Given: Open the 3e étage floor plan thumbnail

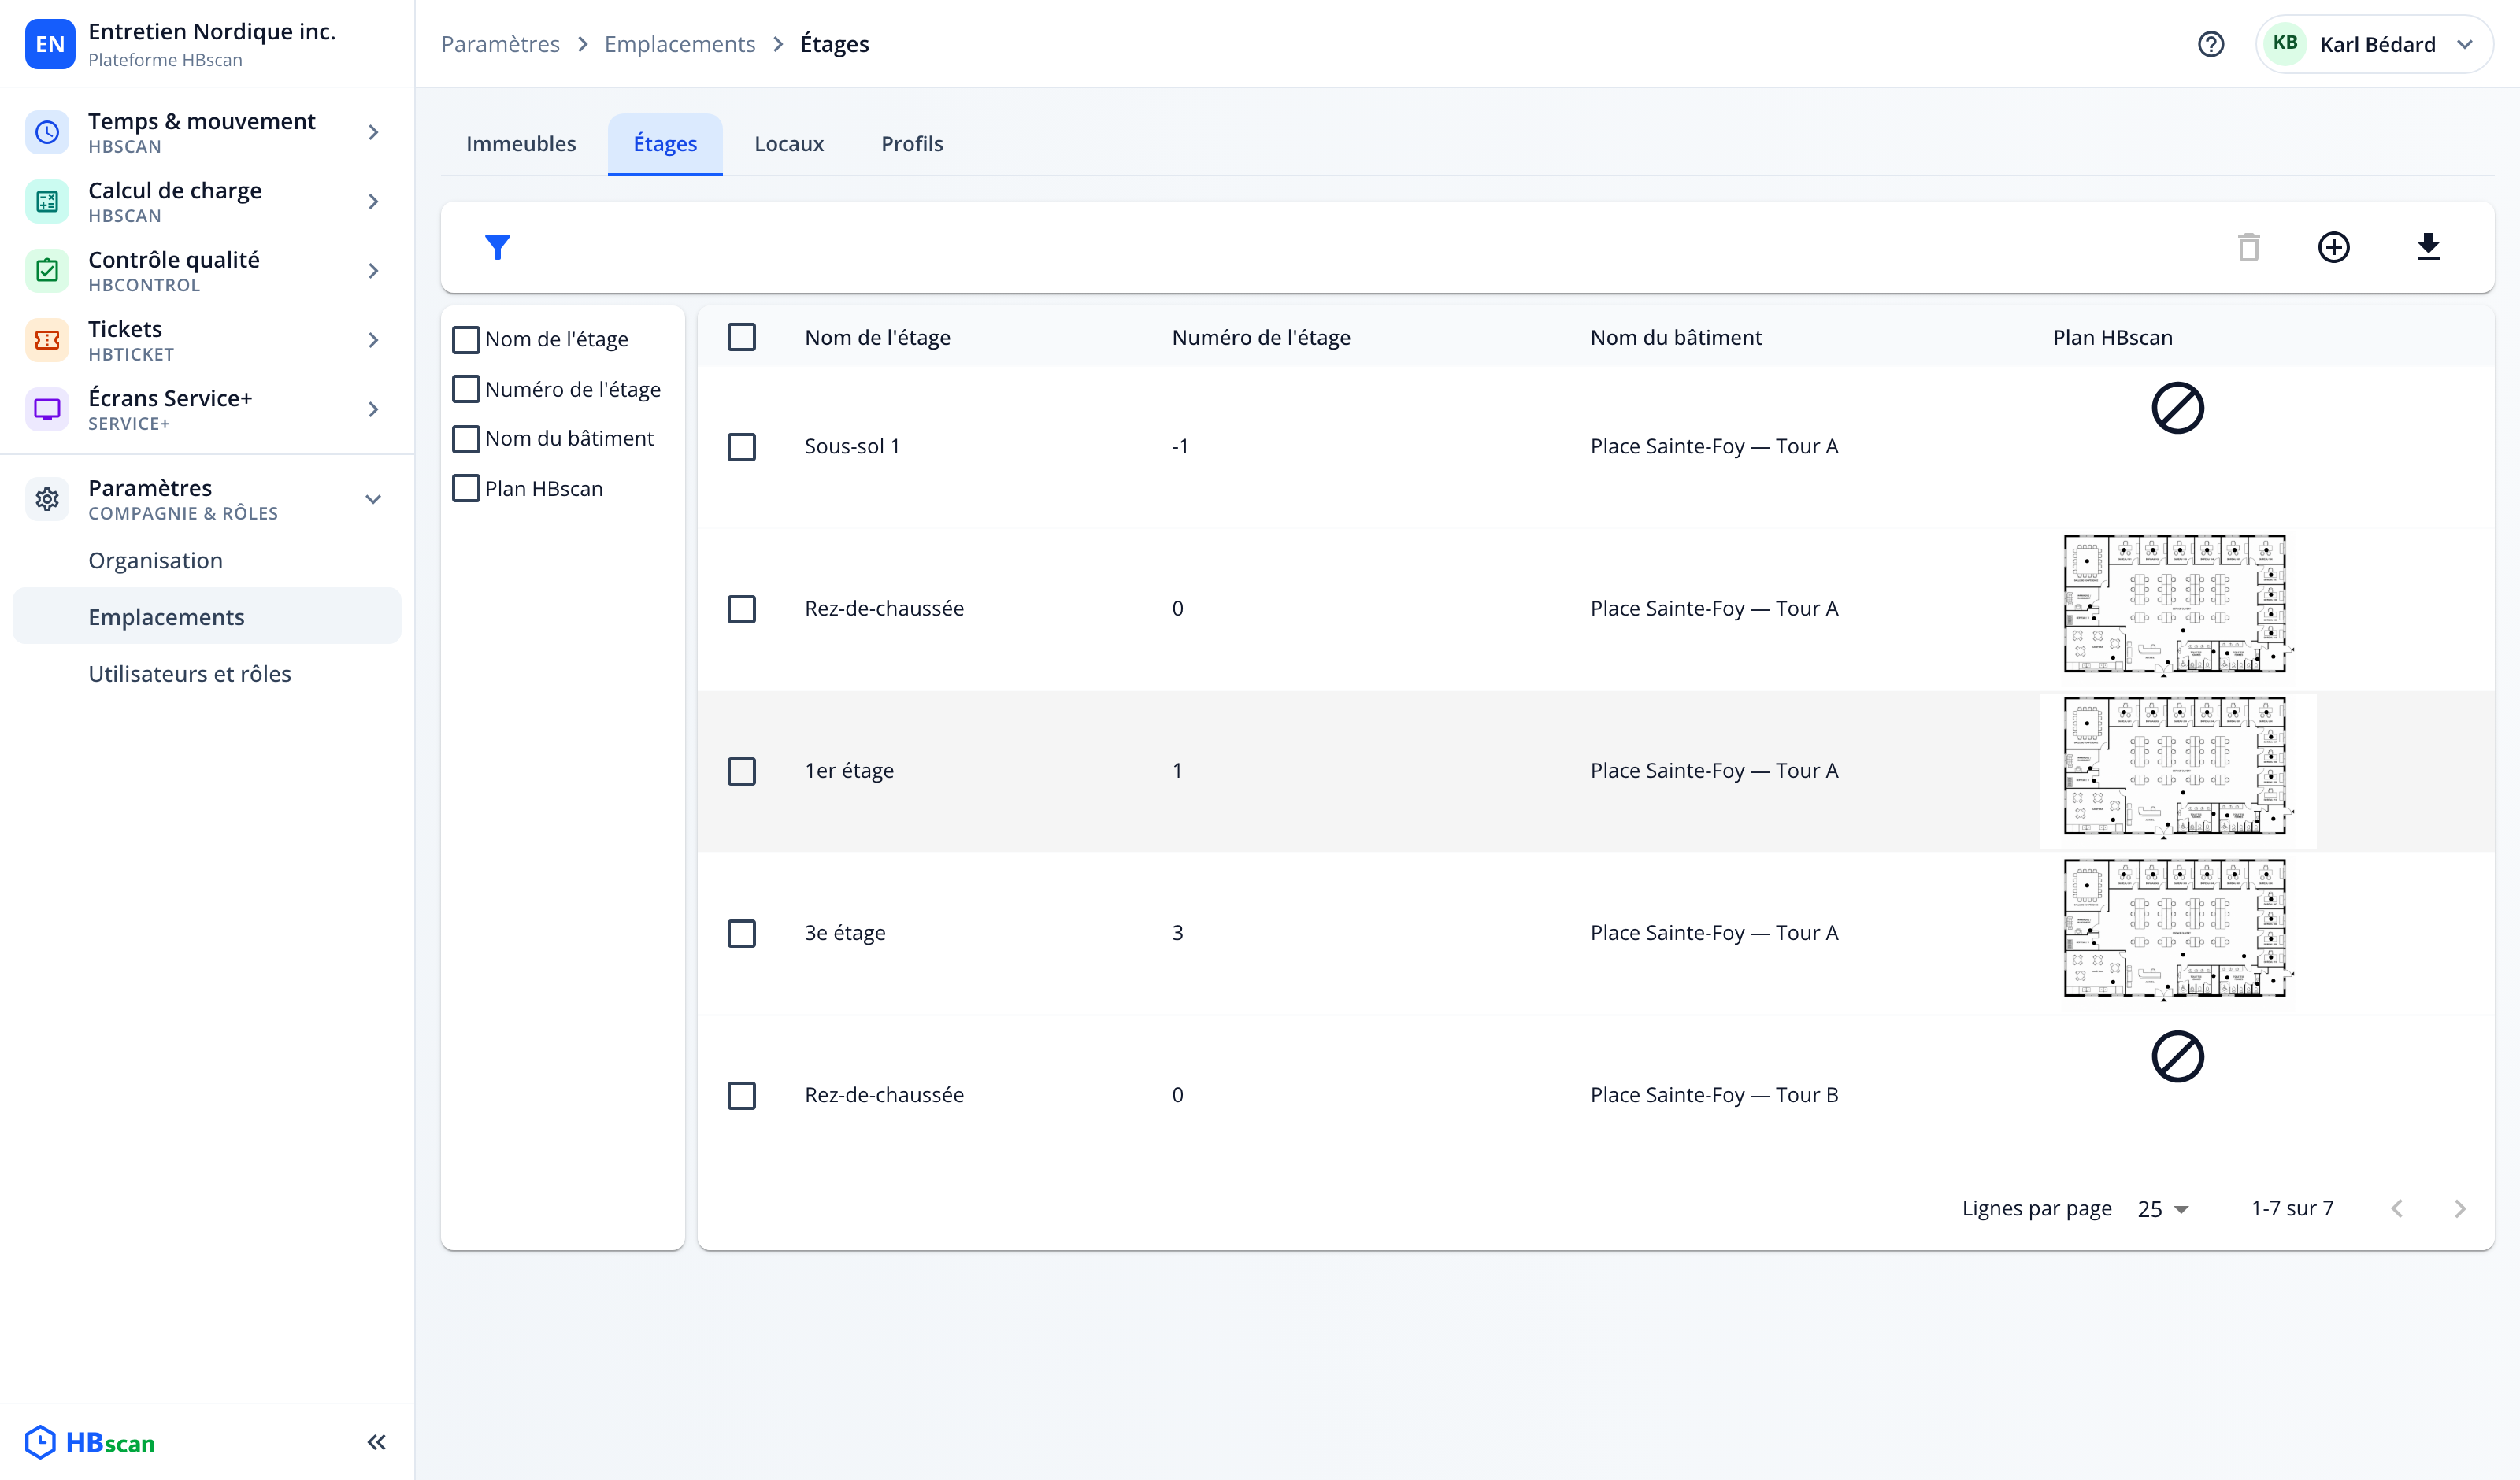Looking at the screenshot, I should pyautogui.click(x=2176, y=928).
